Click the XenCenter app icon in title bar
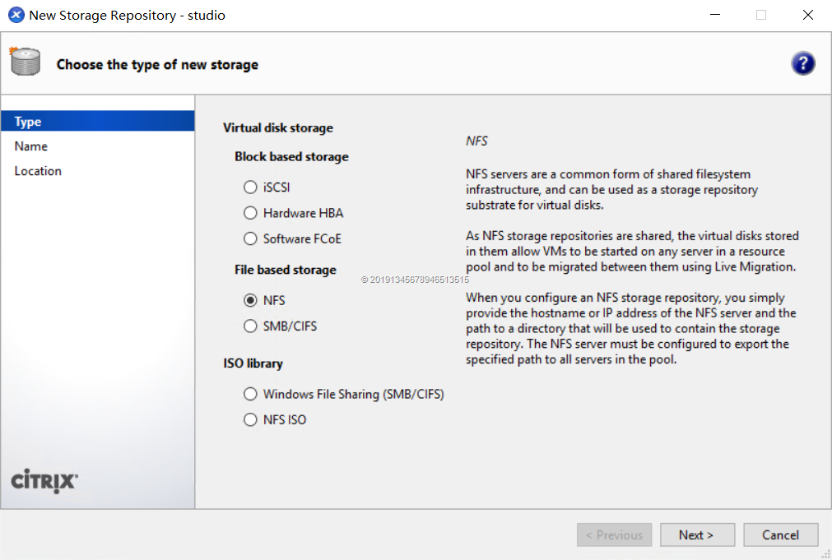The image size is (832, 560). (x=16, y=15)
